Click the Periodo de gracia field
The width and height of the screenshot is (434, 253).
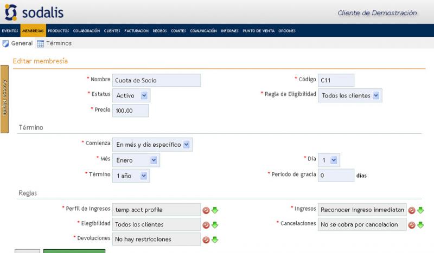point(336,176)
